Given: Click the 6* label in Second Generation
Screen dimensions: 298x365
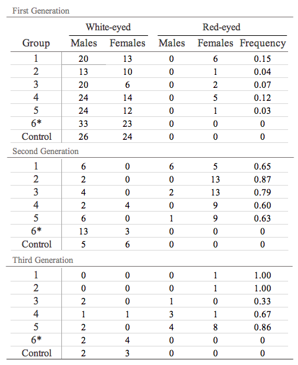Looking at the screenshot, I should [36, 231].
